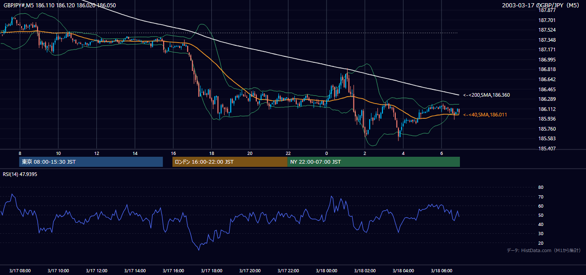The width and height of the screenshot is (586, 275).
Task: Click RSI scale label 50
Action: [x=541, y=215]
